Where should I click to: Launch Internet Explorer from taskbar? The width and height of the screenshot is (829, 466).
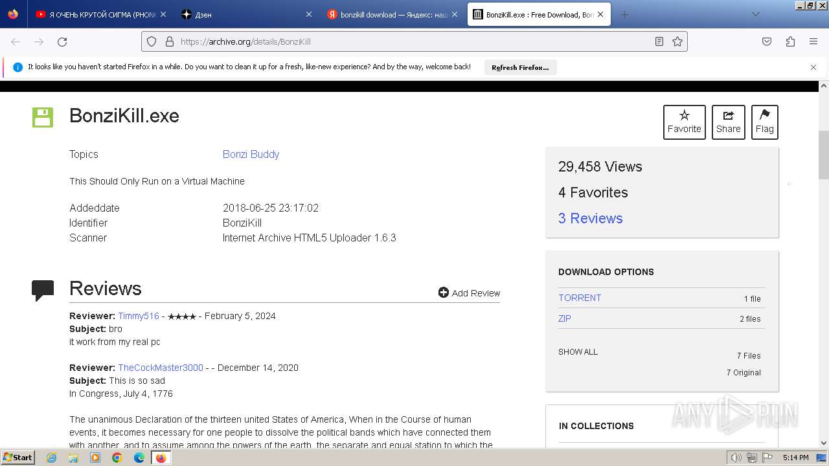coord(51,458)
